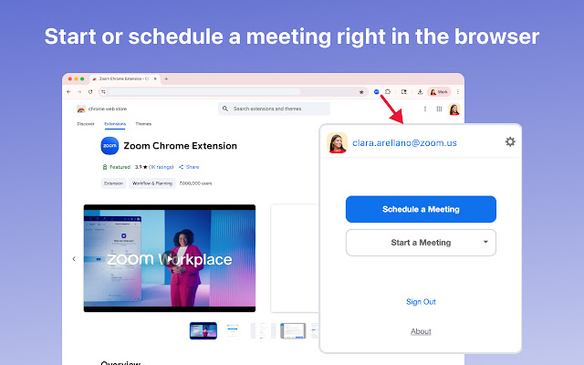The width and height of the screenshot is (584, 365).
Task: Click the browser address bar
Action: click(x=233, y=91)
